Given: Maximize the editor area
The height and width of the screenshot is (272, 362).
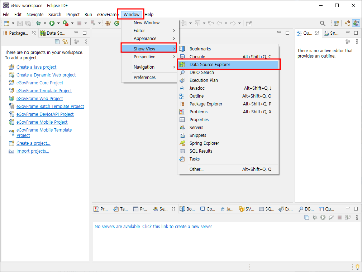Looking at the screenshot, I should pos(287,33).
